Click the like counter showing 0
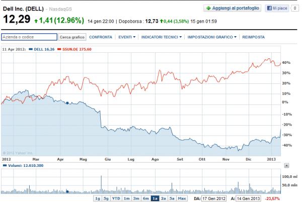 [294, 8]
